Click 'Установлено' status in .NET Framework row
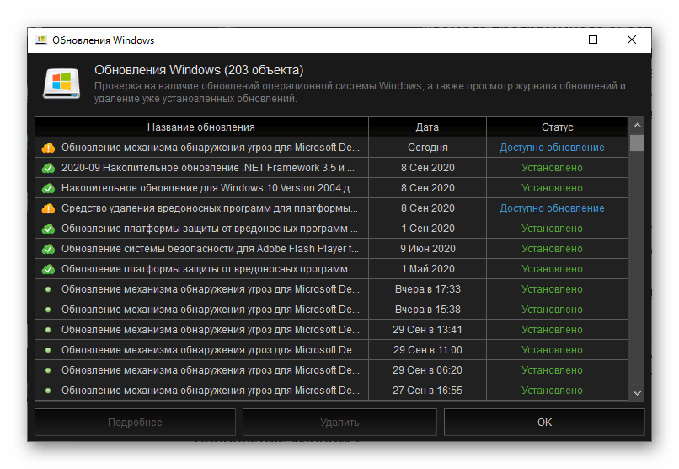The height and width of the screenshot is (469, 679). coord(552,168)
